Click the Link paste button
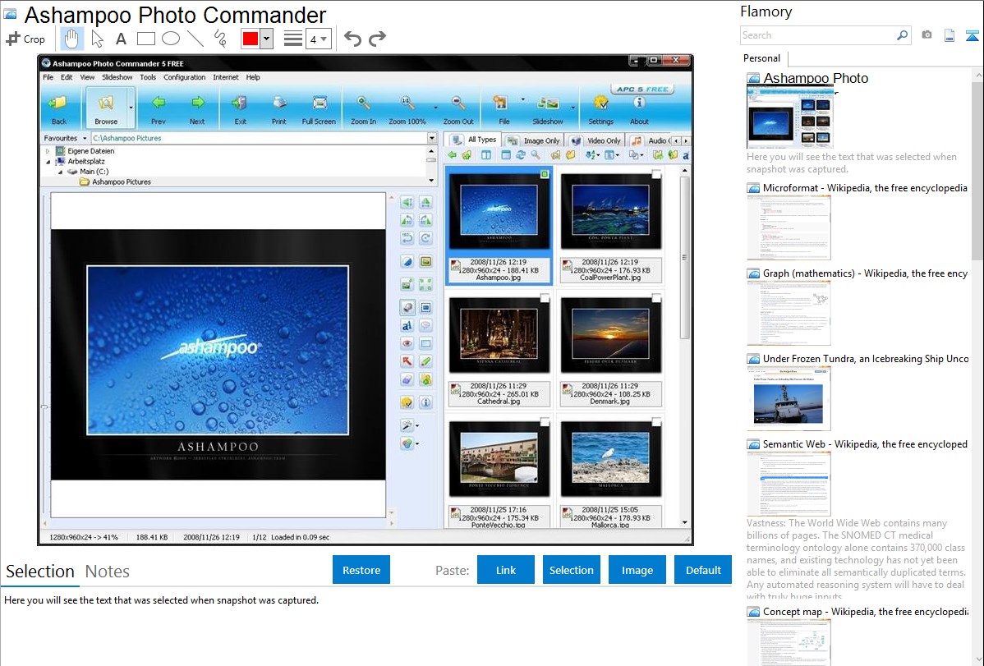Screen dimensions: 984x666 (x=506, y=570)
